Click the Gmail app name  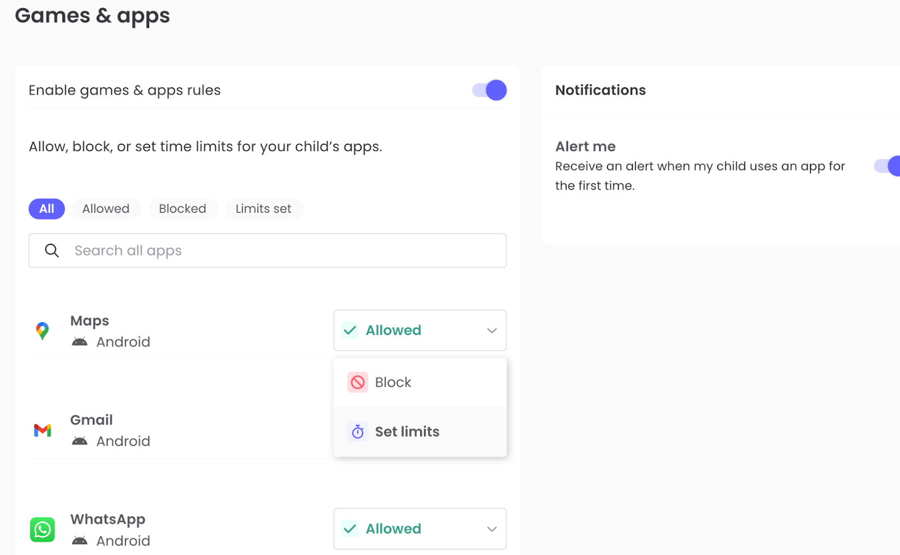[x=91, y=420]
